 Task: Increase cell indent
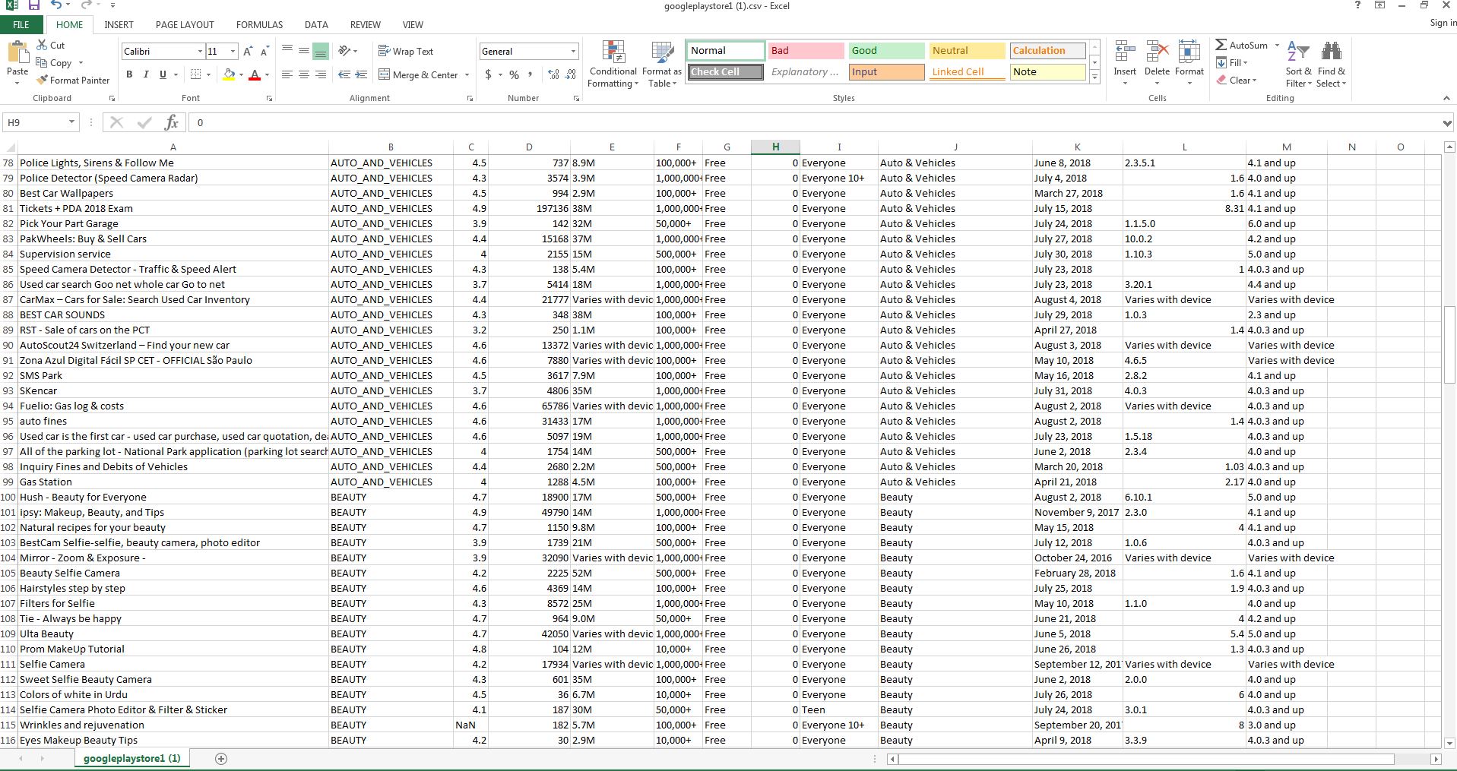click(x=362, y=74)
